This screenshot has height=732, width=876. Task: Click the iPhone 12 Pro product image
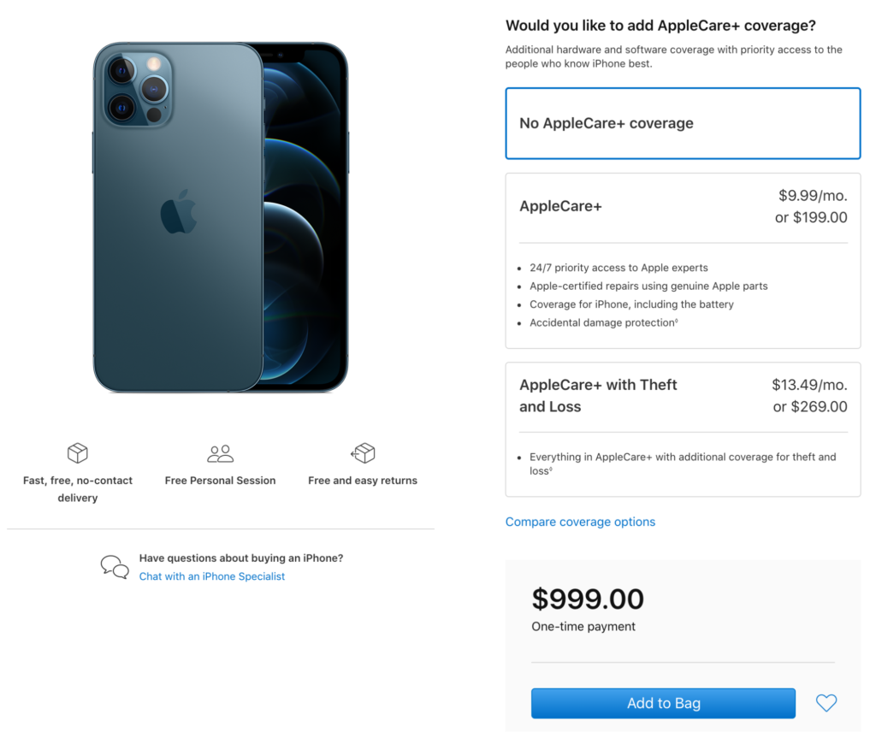click(x=220, y=217)
